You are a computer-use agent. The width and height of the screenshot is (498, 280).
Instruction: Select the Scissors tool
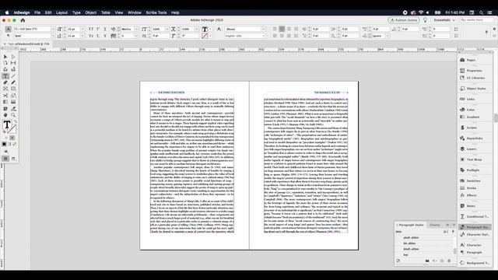(x=5, y=96)
